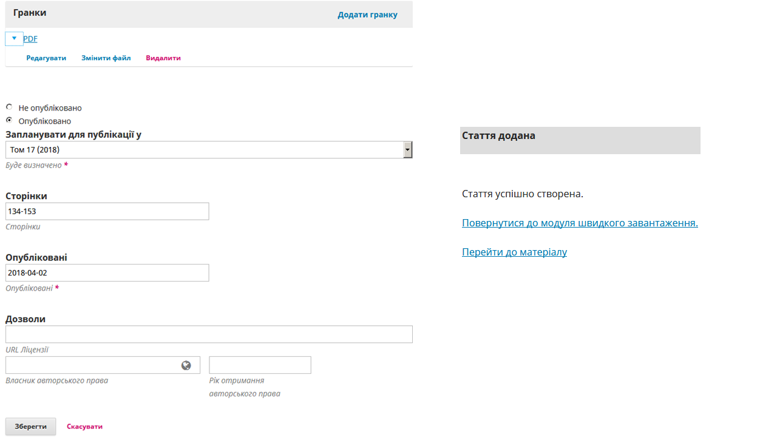777x437 pixels.
Task: Click the copyright holder input field
Action: click(x=91, y=365)
